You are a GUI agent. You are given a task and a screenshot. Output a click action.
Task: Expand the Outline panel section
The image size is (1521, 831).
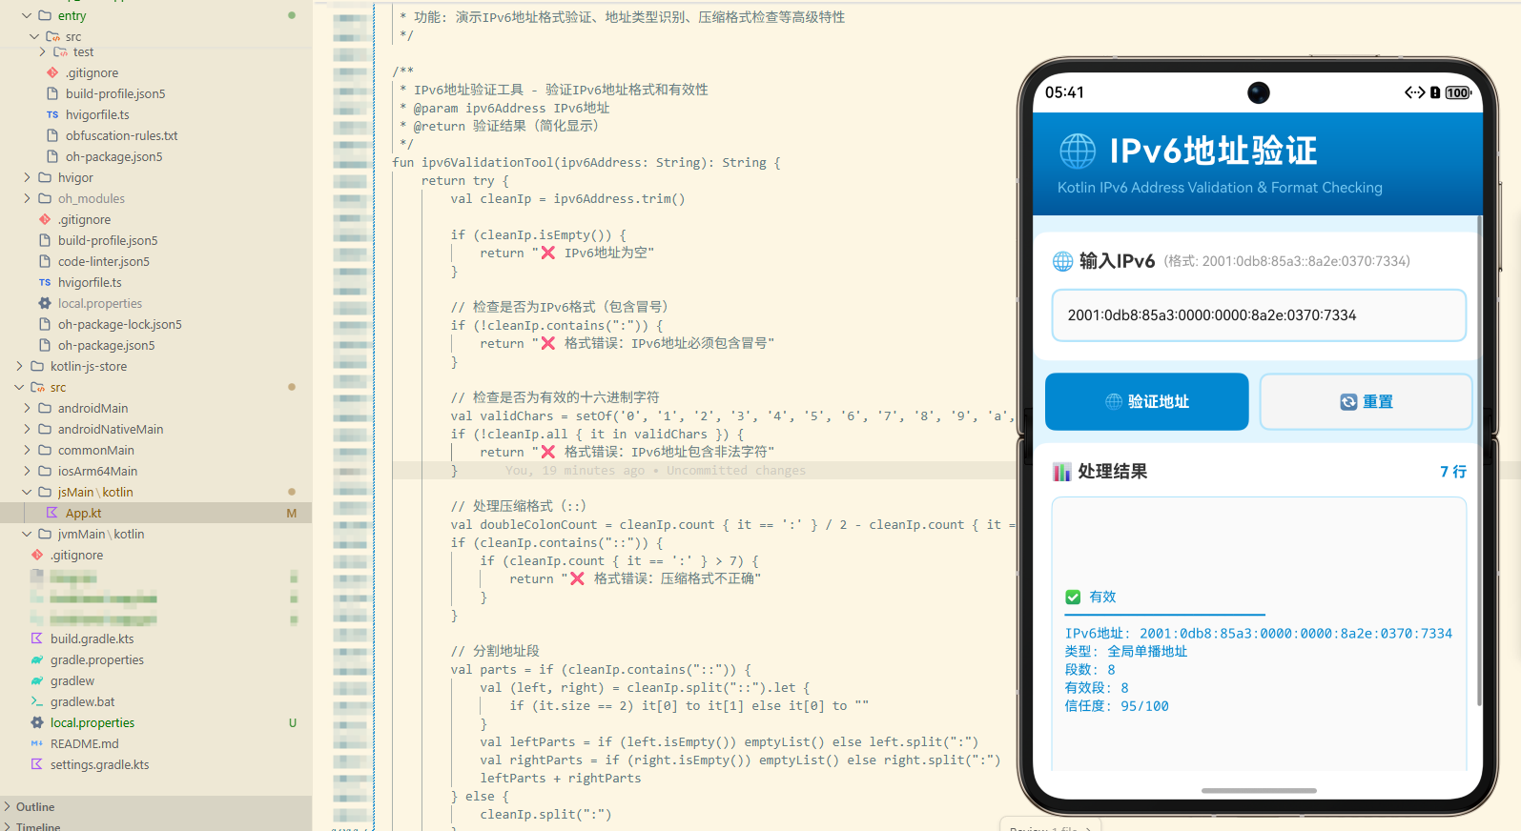pos(8,806)
